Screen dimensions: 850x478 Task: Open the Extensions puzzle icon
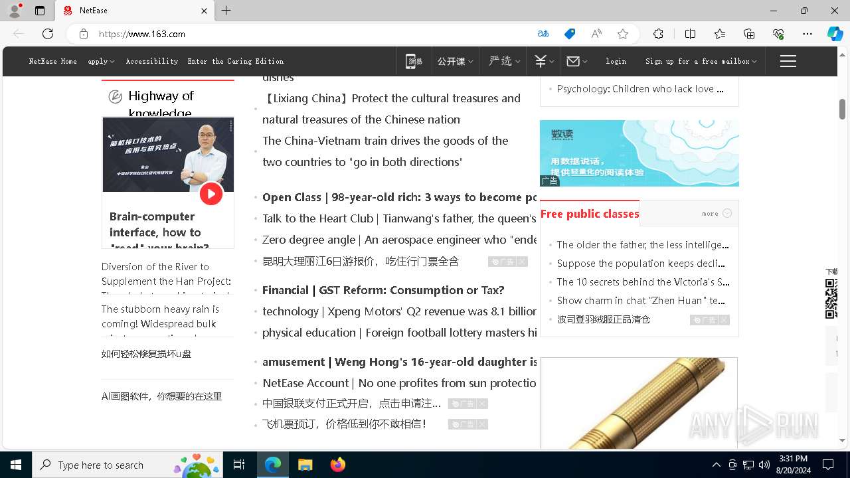pyautogui.click(x=658, y=34)
